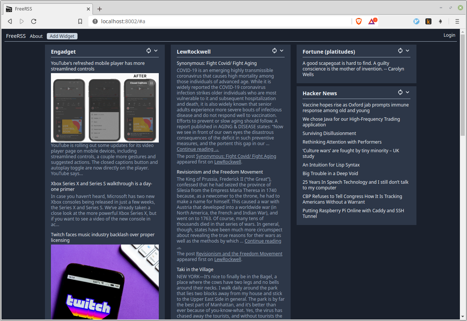Open 'Rethinking Attention with Performers' story
Screen dimensions: 467x321
[x=342, y=142]
